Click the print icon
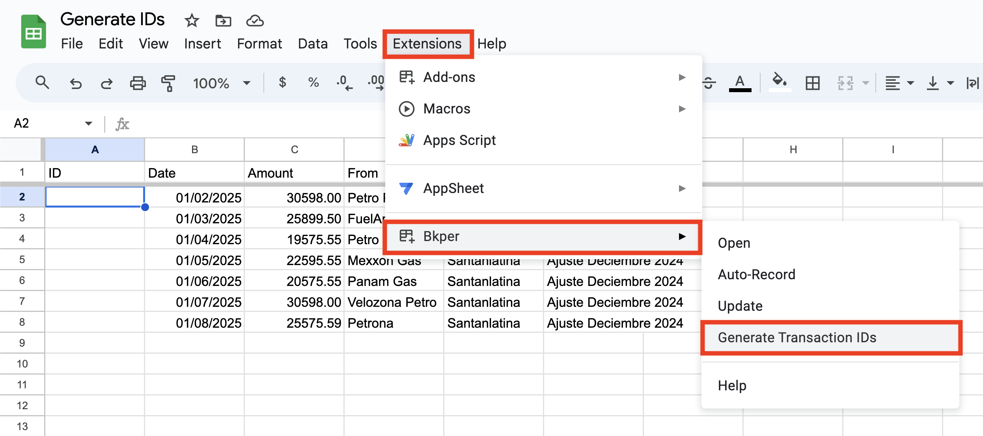This screenshot has height=436, width=983. click(137, 83)
